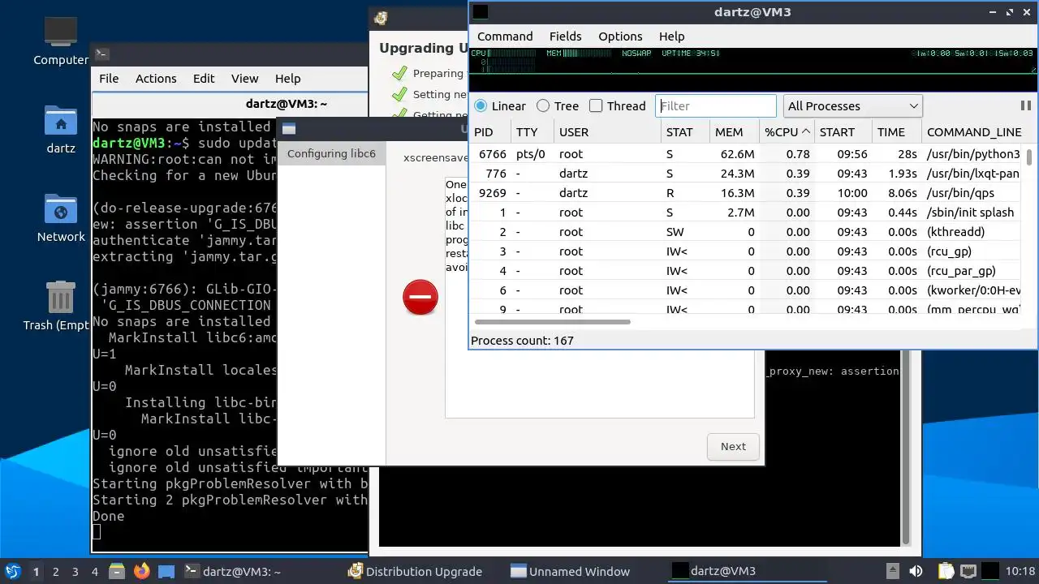The width and height of the screenshot is (1039, 584).
Task: Sort by the %CPU column header
Action: pyautogui.click(x=787, y=132)
